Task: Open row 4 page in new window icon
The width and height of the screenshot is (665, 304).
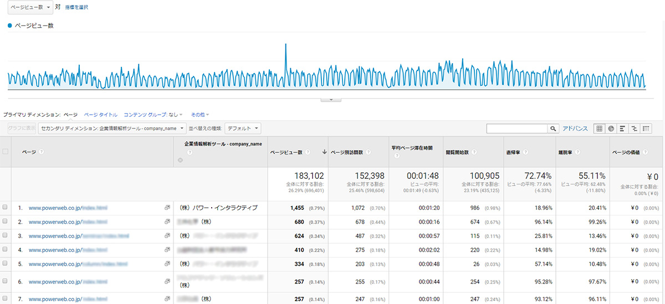Action: click(x=167, y=250)
